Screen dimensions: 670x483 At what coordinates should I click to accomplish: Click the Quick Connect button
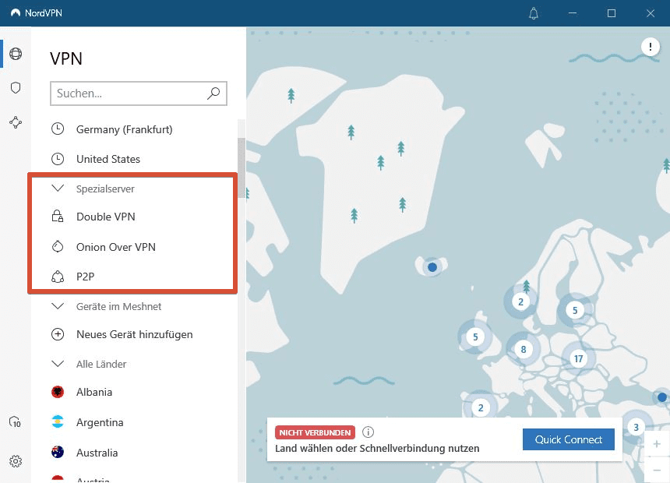[568, 439]
